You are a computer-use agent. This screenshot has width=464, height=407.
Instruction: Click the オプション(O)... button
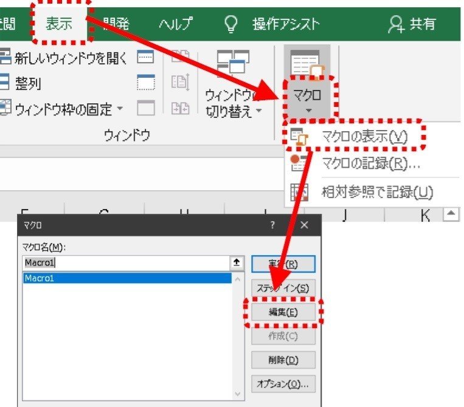pos(283,384)
